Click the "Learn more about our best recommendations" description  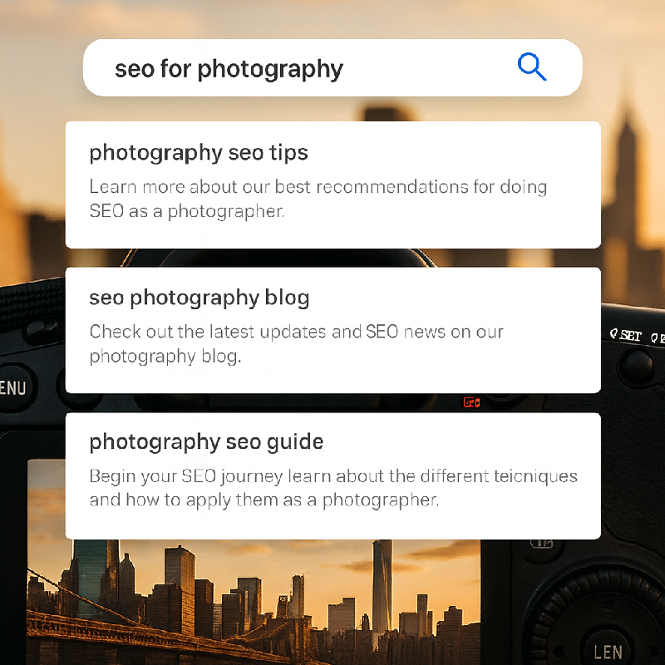pos(318,199)
